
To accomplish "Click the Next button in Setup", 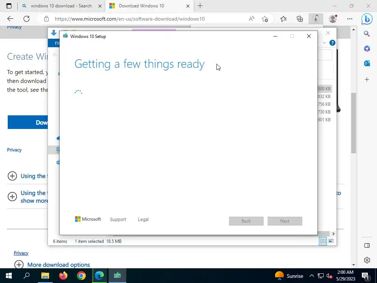I will 285,221.
